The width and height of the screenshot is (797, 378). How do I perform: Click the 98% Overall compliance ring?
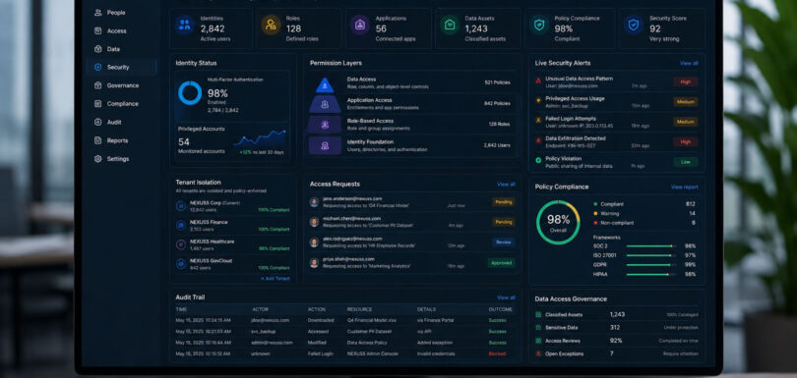(x=558, y=223)
